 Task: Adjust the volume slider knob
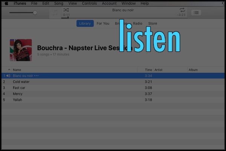tap(35, 13)
